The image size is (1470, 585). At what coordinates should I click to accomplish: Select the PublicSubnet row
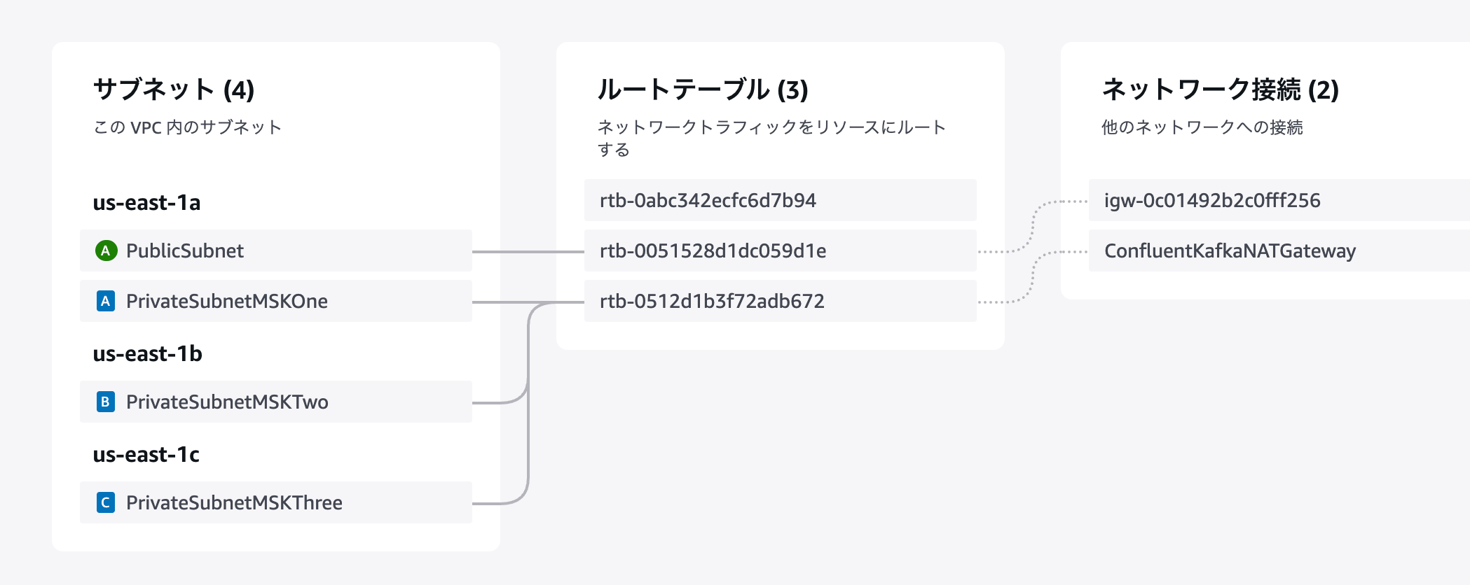(x=276, y=251)
